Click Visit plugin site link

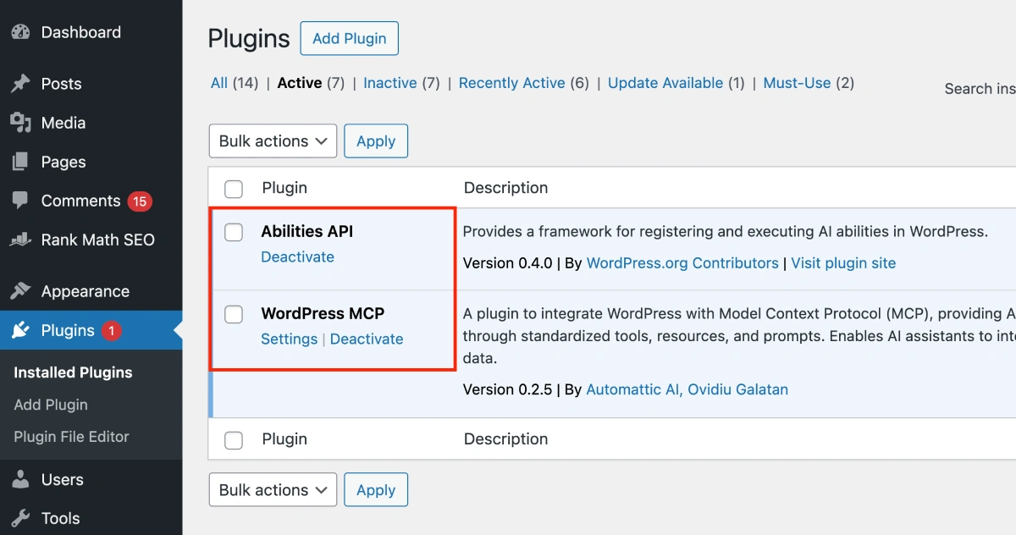(843, 263)
